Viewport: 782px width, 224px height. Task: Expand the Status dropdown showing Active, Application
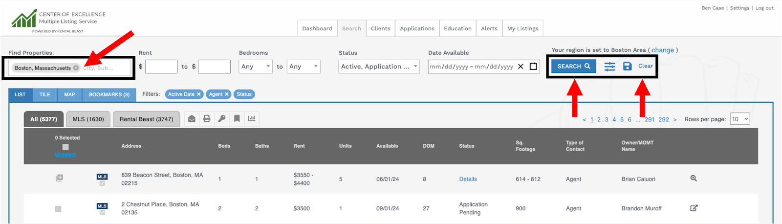coord(379,67)
